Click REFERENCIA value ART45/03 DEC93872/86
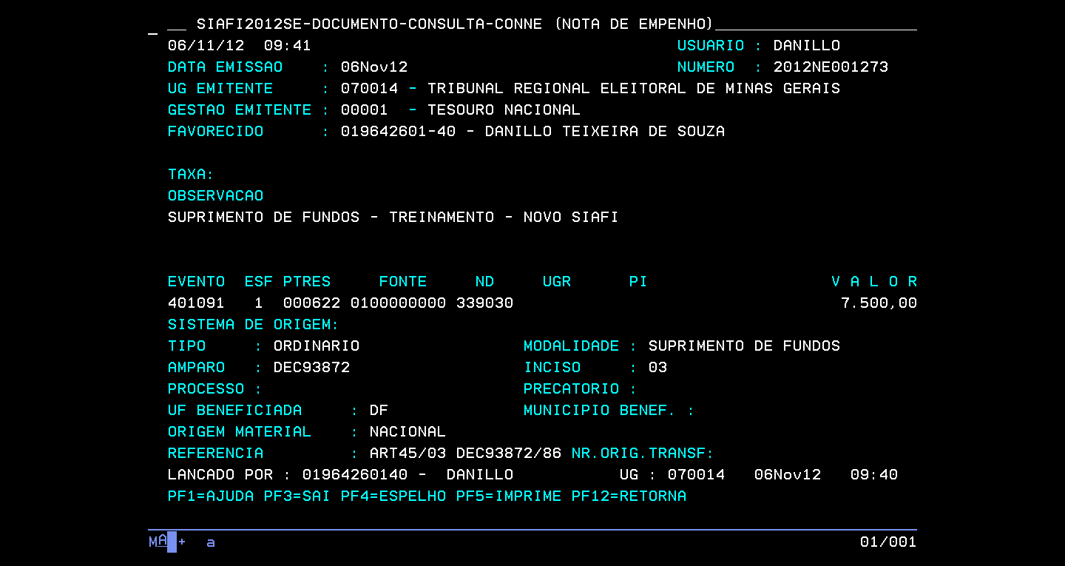Viewport: 1065px width, 566px height. [x=465, y=454]
